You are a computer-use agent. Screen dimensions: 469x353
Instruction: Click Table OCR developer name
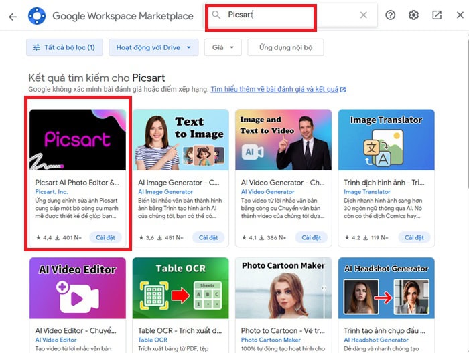click(x=153, y=340)
